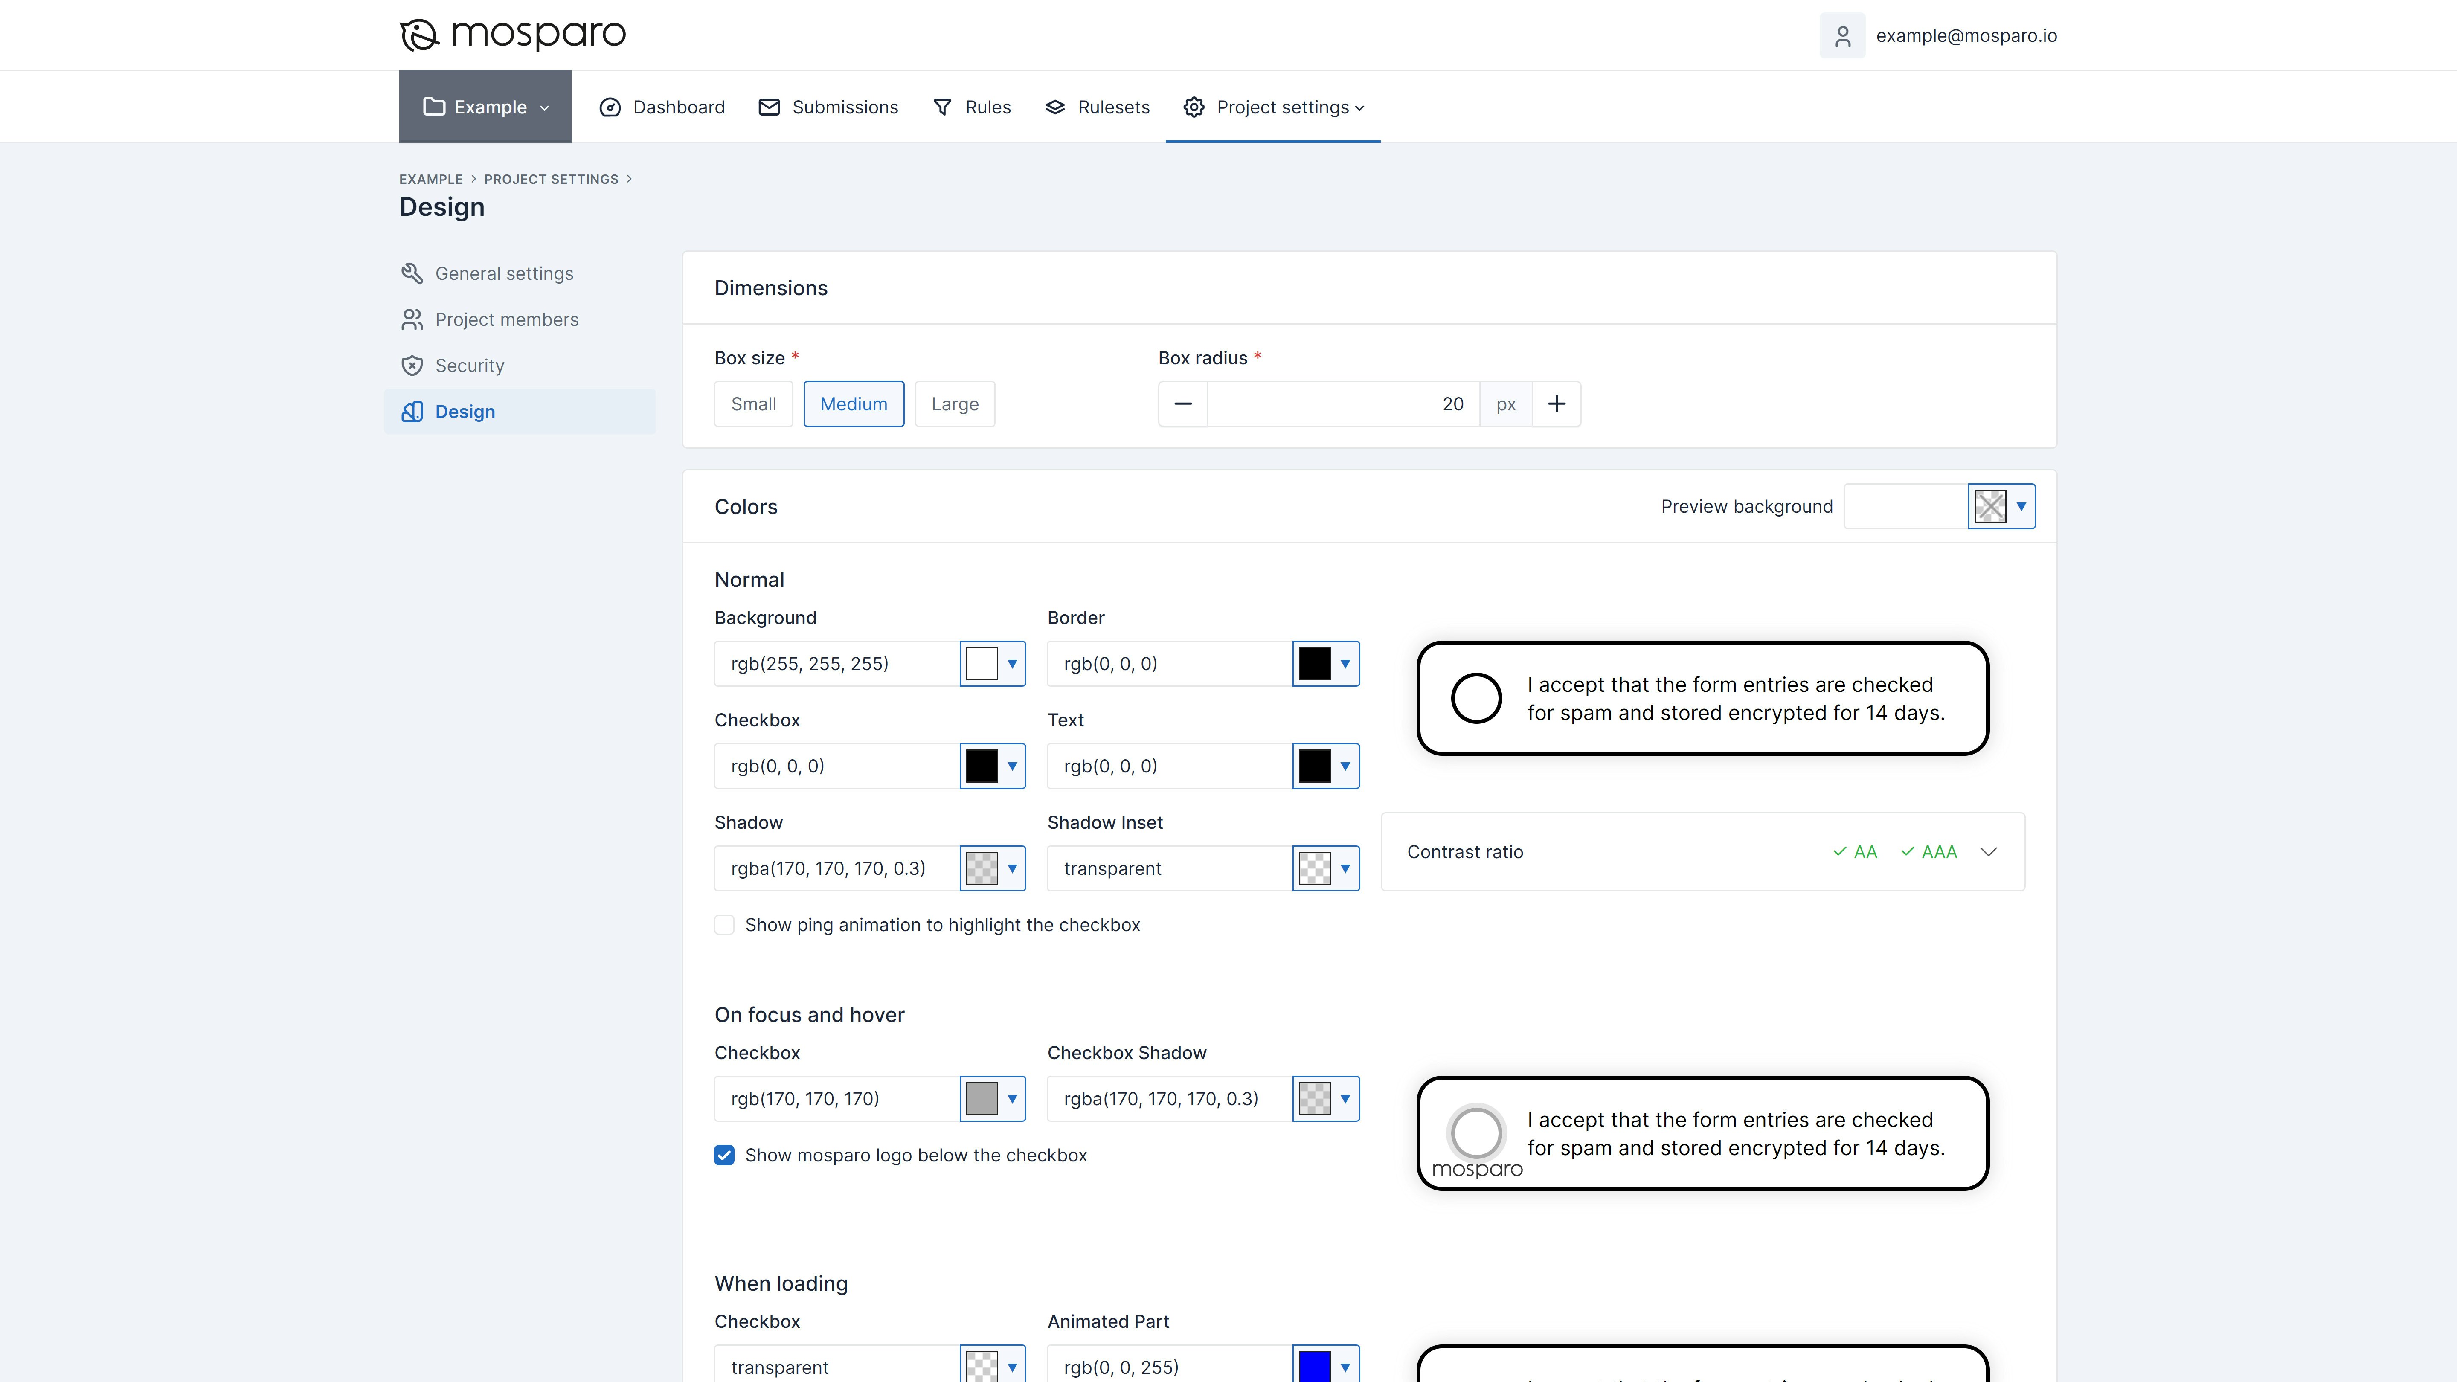Open Shadow Inset color picker arrow

click(x=1346, y=868)
